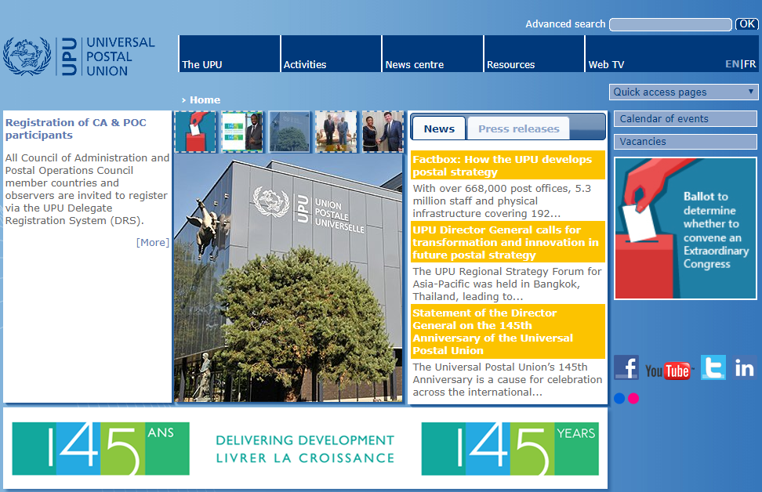Follow the [More] link for registration
The image size is (762, 492).
153,242
